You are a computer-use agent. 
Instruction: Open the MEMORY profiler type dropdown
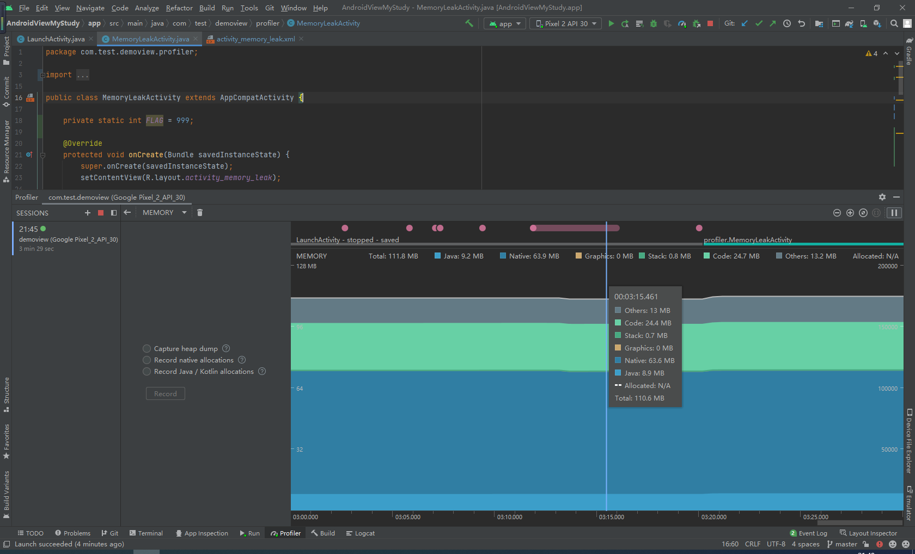pyautogui.click(x=163, y=212)
